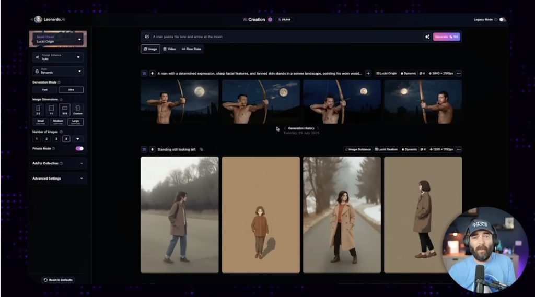Click the Generate button
The image size is (535, 297).
click(x=446, y=37)
